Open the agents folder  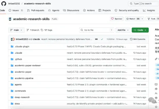click(x=18, y=85)
